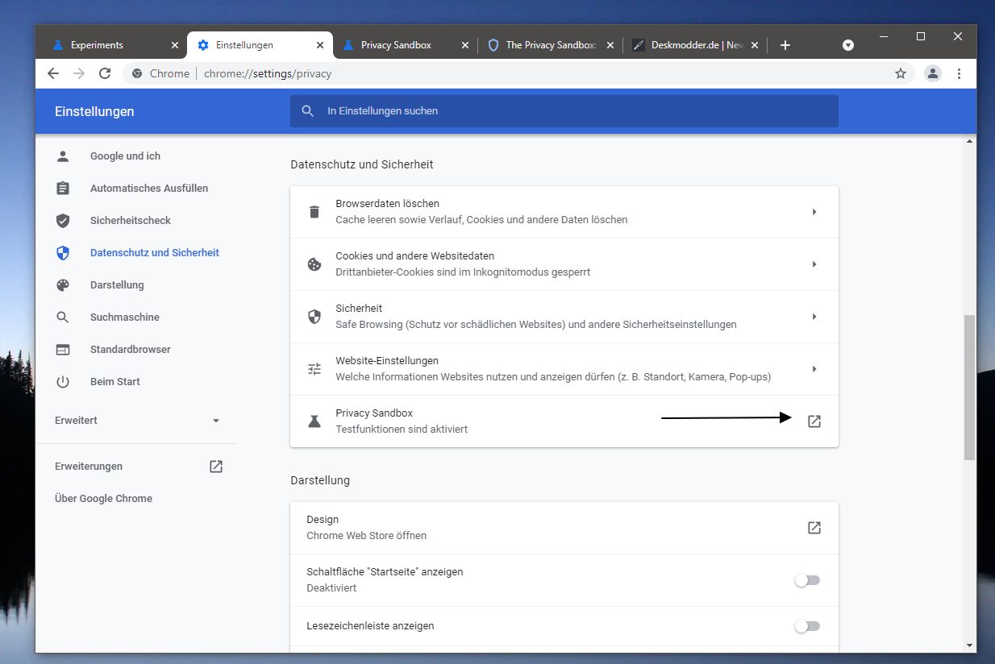Open the Suchmaschine settings section
Viewport: 995px width, 664px height.
125,317
